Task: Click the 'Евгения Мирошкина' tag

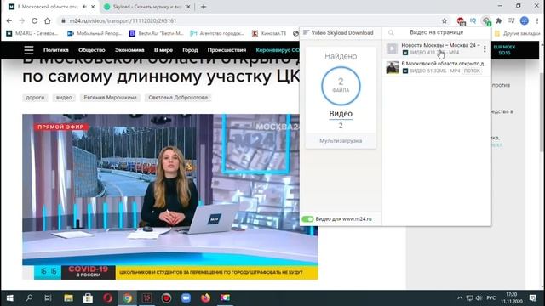Action: pyautogui.click(x=110, y=98)
